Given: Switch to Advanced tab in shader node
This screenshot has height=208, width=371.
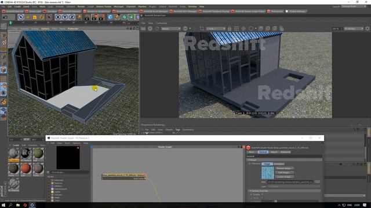Looking at the screenshot, I should (285, 152).
